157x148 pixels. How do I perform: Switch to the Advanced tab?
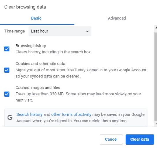coord(117,18)
